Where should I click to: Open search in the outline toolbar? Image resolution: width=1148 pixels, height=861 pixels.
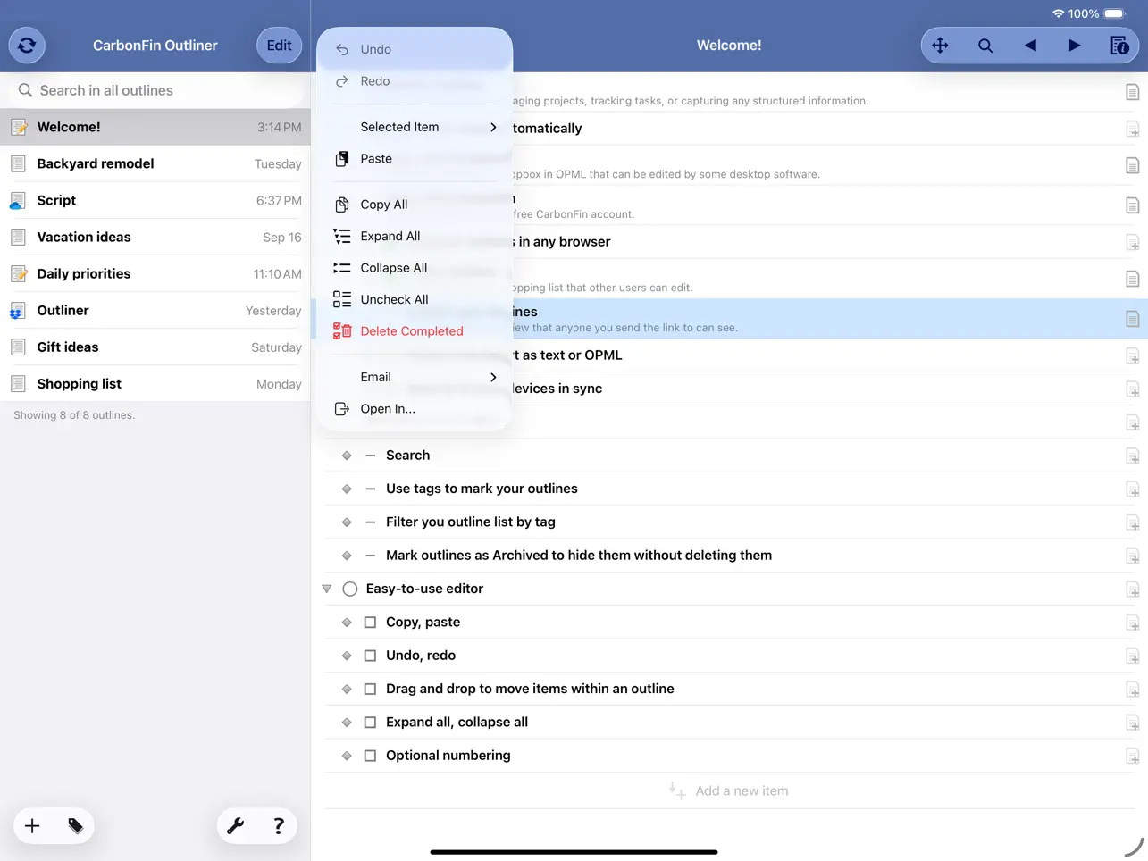coord(985,45)
